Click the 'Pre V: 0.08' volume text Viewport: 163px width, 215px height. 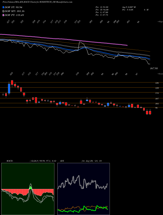(x=127, y=10)
